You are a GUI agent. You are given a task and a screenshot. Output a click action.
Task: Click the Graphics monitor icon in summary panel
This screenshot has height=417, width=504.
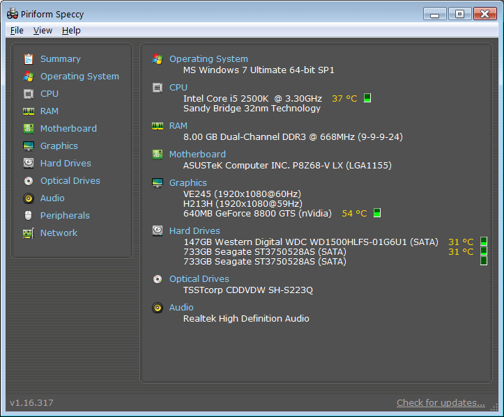(157, 183)
